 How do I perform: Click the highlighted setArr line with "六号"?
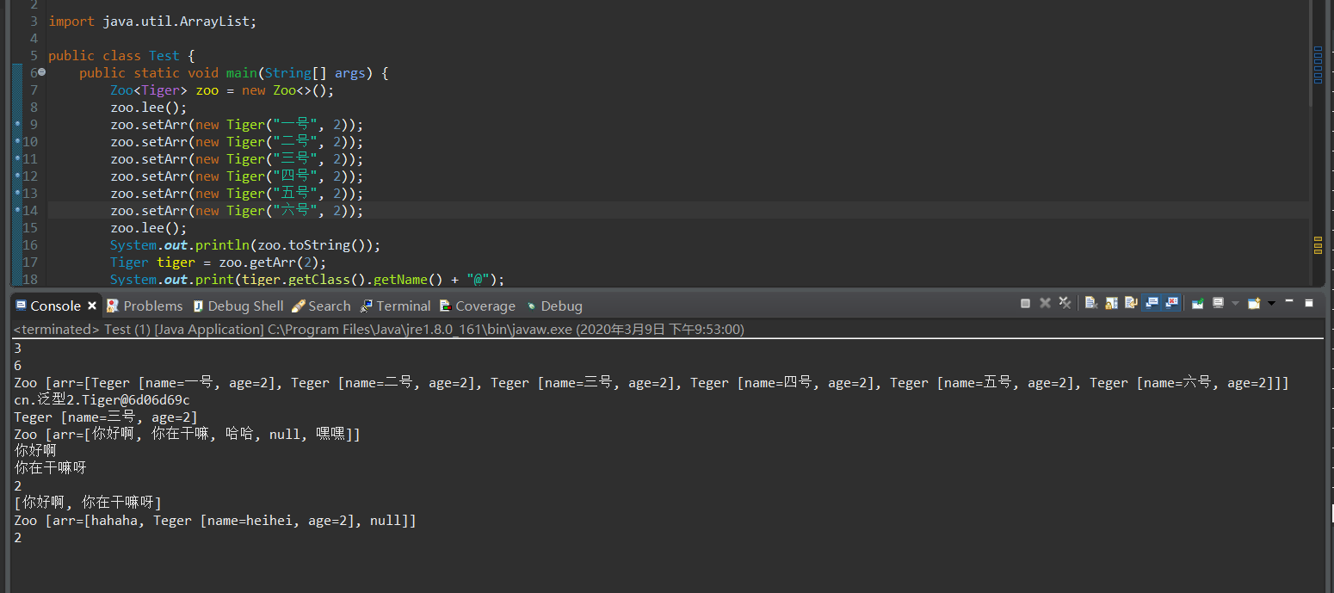click(237, 210)
